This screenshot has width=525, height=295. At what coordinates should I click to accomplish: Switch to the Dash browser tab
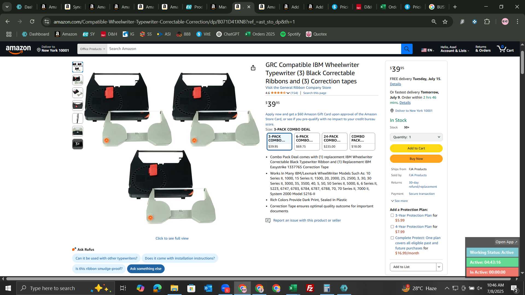tap(24, 7)
